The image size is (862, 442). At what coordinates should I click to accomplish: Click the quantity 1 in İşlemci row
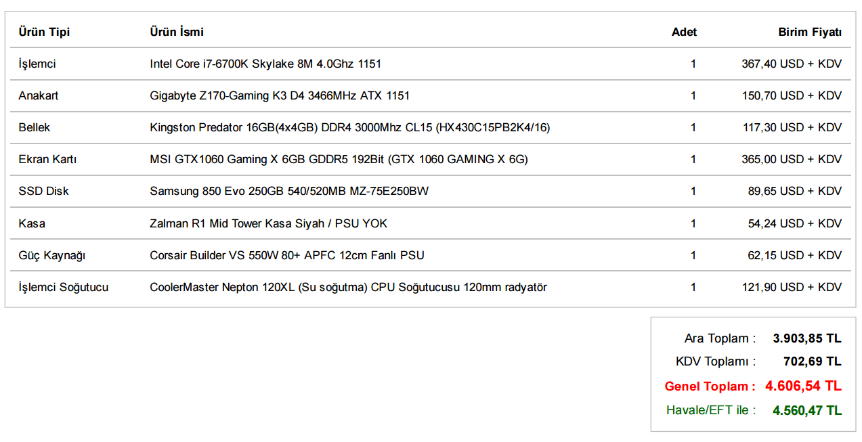[x=693, y=64]
